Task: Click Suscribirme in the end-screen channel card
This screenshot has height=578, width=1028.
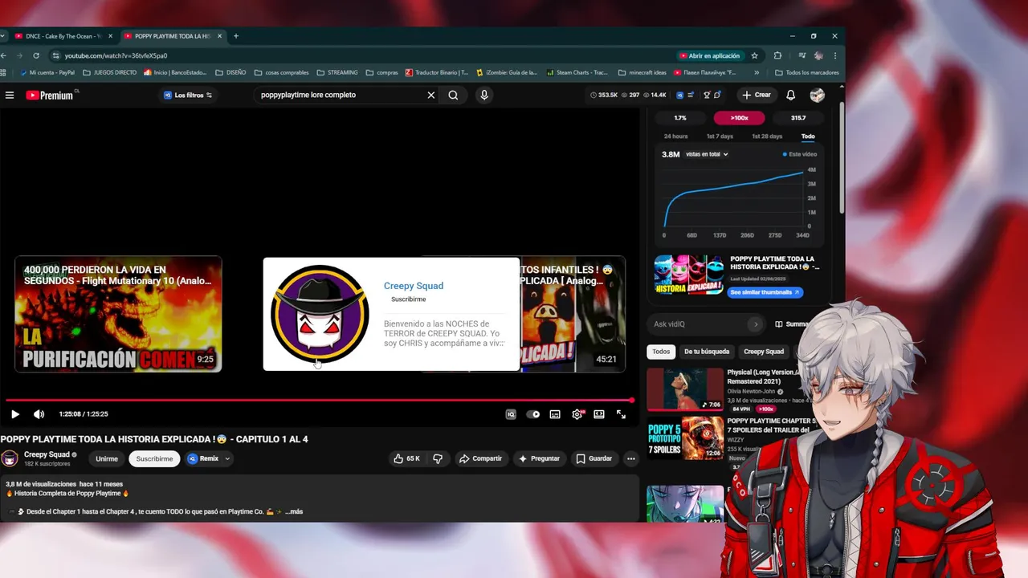Action: tap(408, 299)
